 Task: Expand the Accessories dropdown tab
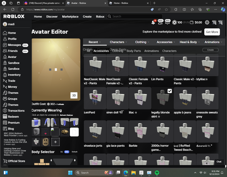pyautogui.click(x=166, y=42)
